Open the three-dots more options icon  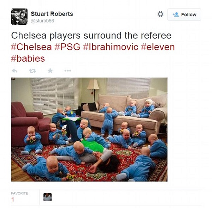pyautogui.click(x=68, y=71)
